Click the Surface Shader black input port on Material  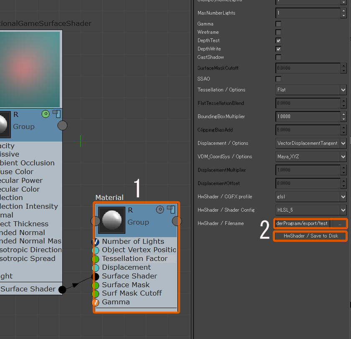pyautogui.click(x=95, y=277)
